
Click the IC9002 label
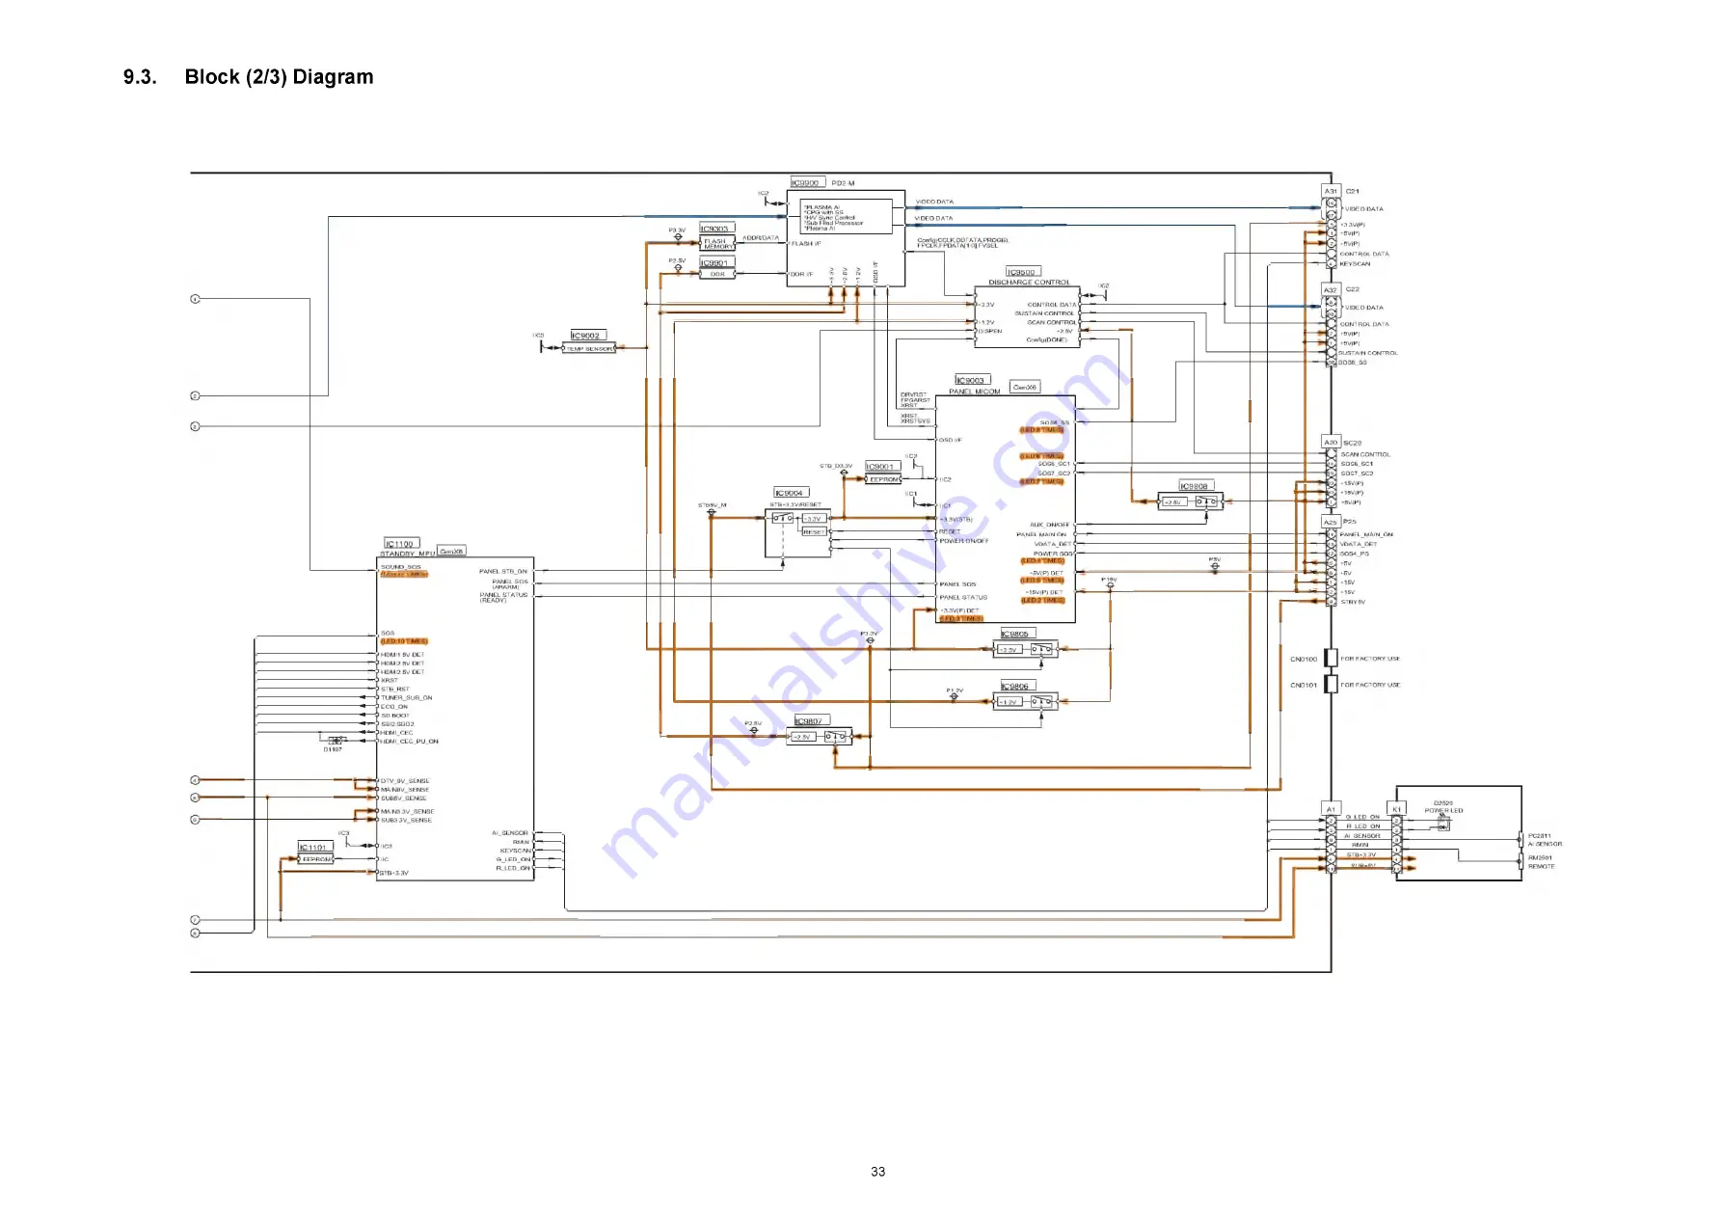(x=588, y=336)
